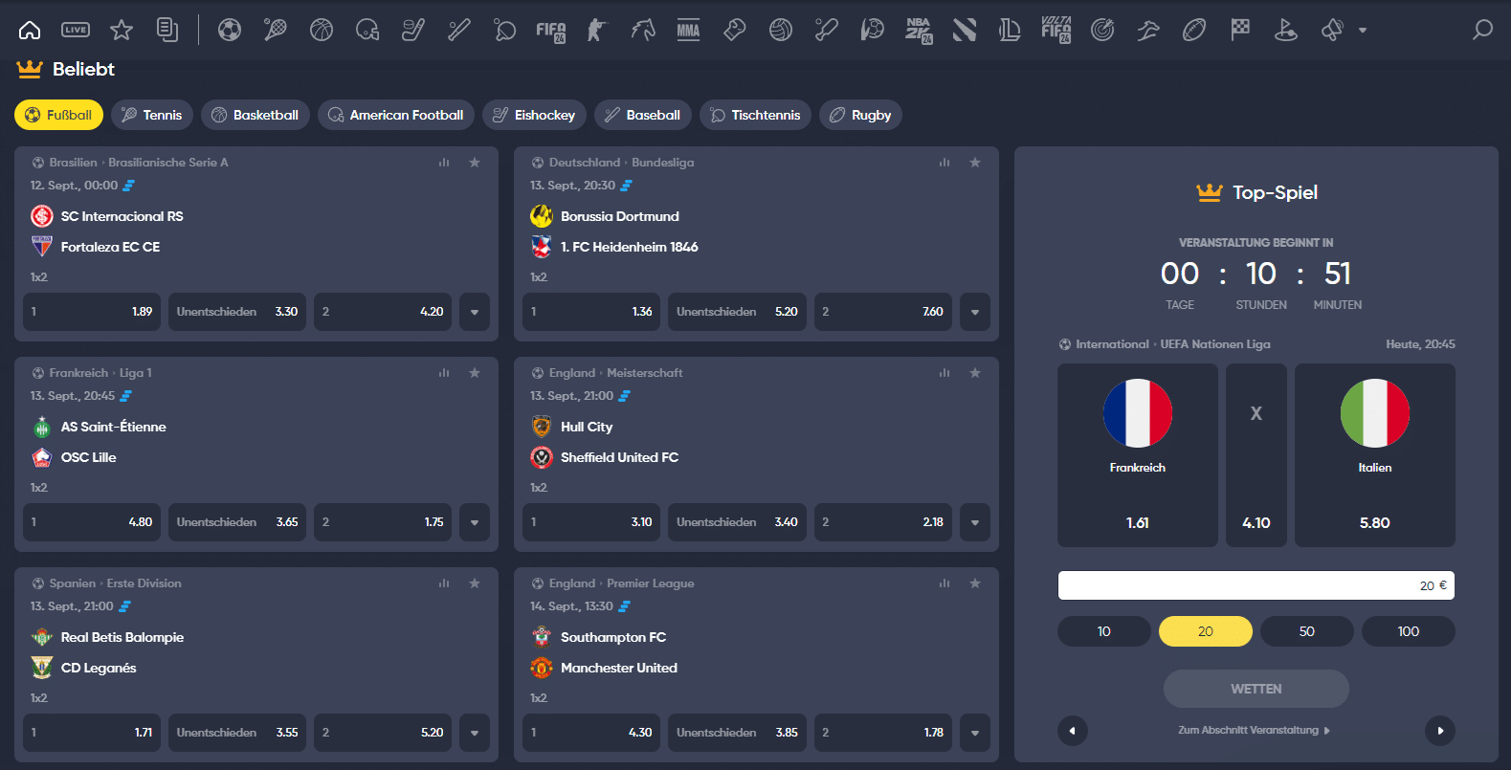Expand more markets for AS Saint-Étienne match
The height and width of the screenshot is (770, 1511).
pyautogui.click(x=475, y=522)
